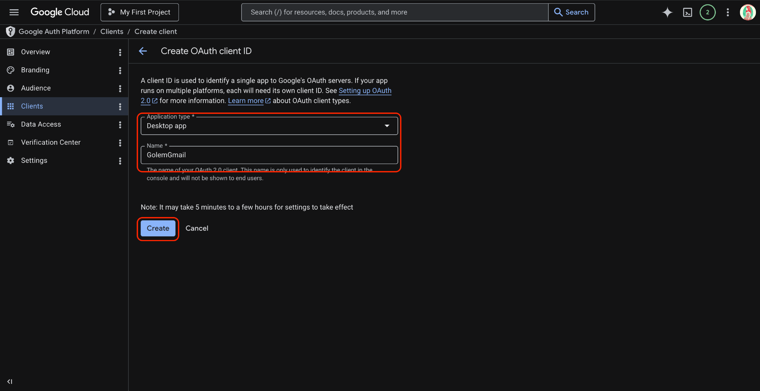Open notifications badge showing 2

click(x=707, y=12)
